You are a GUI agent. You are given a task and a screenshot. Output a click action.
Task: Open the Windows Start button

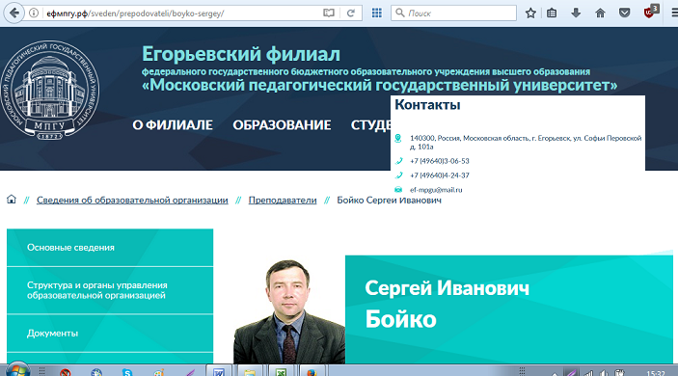coord(17,370)
